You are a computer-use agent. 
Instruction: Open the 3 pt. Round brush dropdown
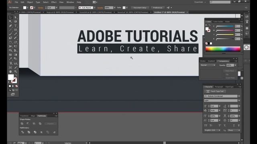click(95, 8)
